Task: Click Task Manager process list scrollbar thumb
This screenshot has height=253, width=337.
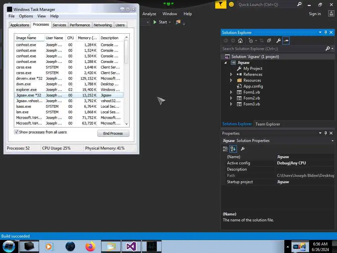Action: 126,51
